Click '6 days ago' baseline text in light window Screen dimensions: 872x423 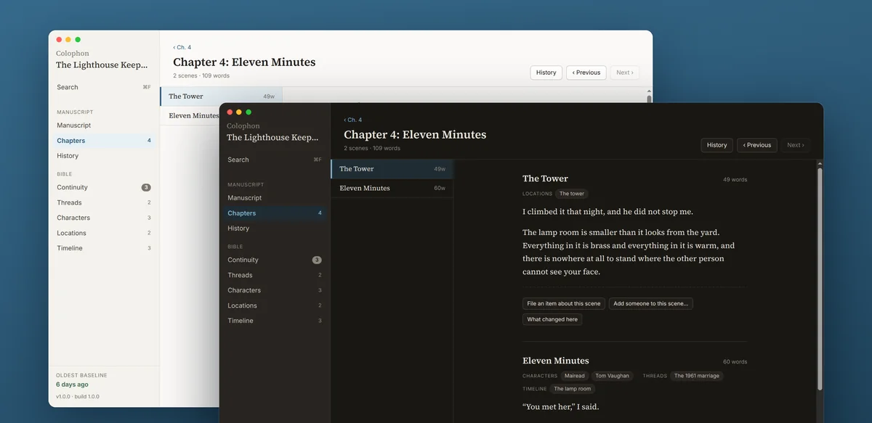(x=72, y=385)
